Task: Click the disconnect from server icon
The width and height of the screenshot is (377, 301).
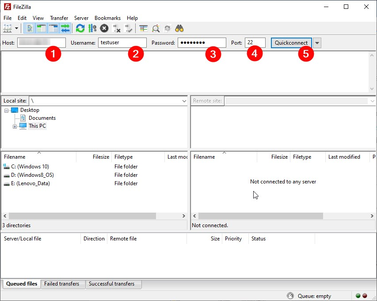Action: tap(117, 29)
